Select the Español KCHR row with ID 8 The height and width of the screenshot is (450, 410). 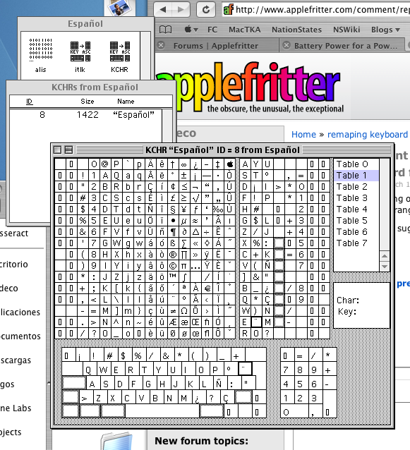(86, 115)
